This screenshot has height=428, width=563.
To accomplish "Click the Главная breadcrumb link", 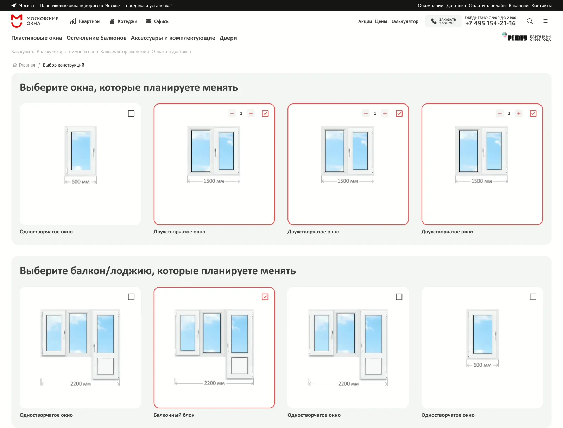I will tap(26, 65).
